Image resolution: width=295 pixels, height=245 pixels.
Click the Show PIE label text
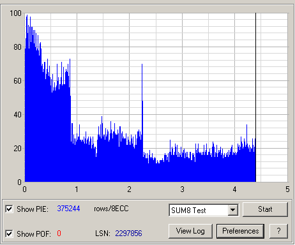33,209
